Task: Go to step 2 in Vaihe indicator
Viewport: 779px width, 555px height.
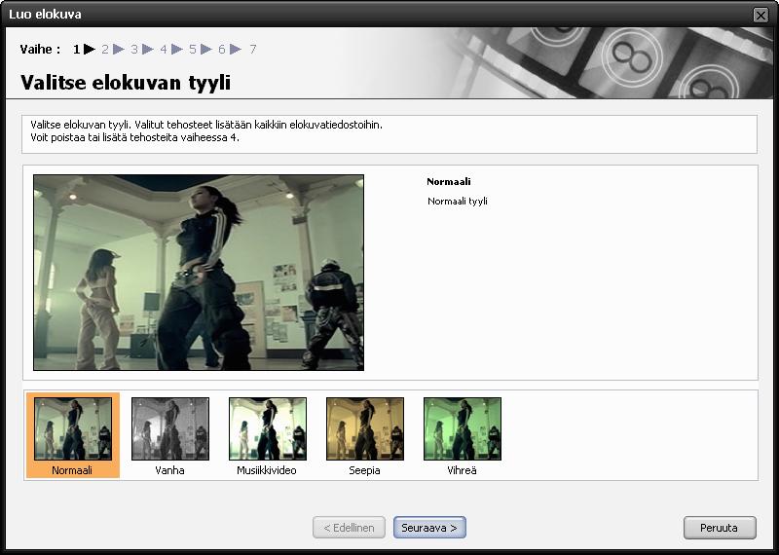Action: pos(105,50)
